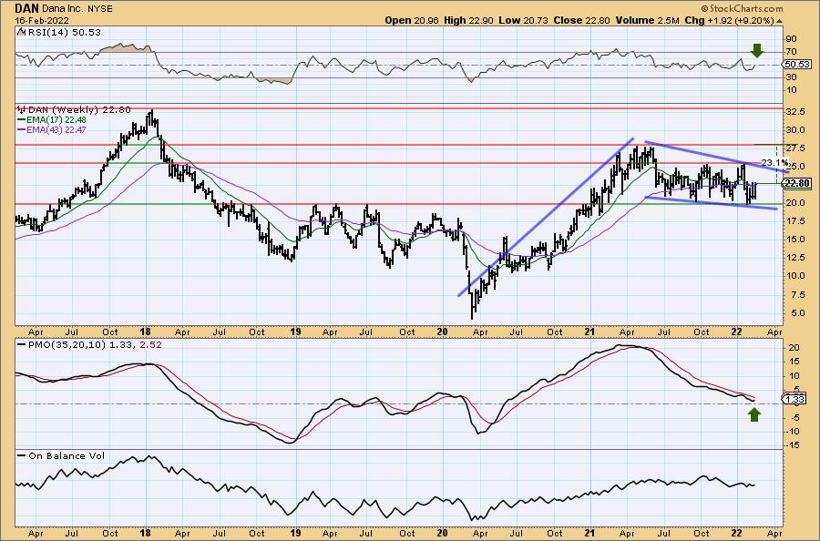Click the Chg +1.92 (+9.20%) value

point(729,20)
